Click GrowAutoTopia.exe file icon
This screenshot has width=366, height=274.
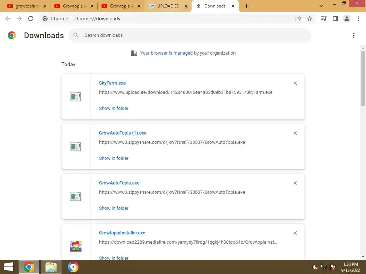point(75,197)
